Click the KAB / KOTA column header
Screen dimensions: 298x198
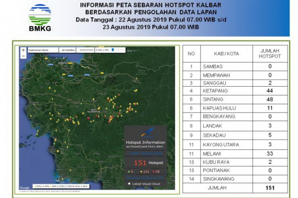[226, 54]
